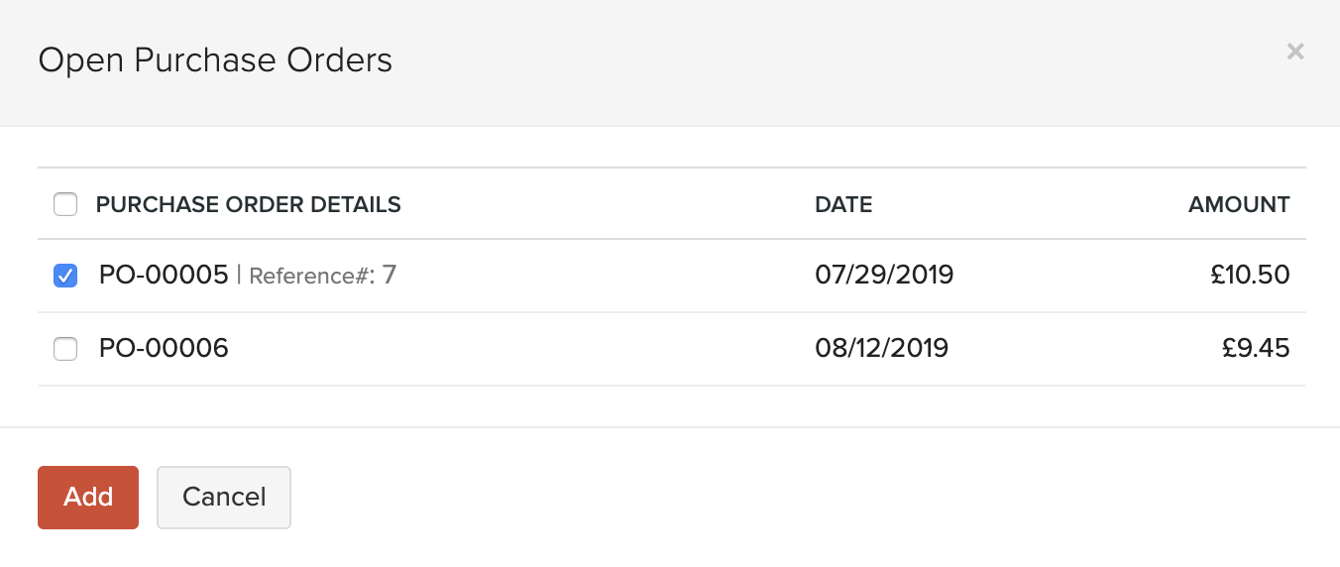Click the separator bar before Reference#
1340x567 pixels.
point(239,275)
